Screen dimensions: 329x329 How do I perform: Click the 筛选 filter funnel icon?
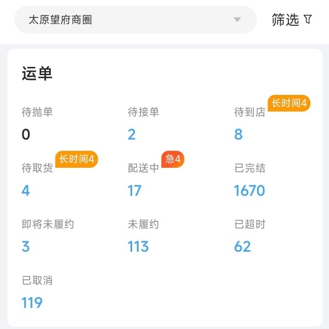pos(308,20)
